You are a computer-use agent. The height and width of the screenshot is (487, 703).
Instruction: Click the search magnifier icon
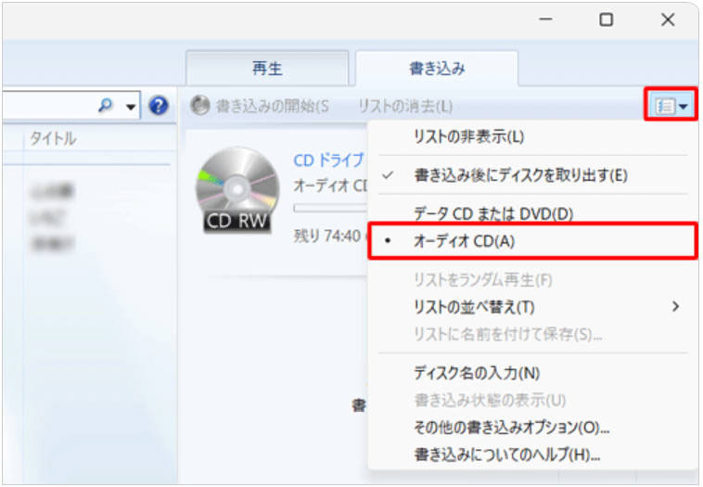pos(106,106)
